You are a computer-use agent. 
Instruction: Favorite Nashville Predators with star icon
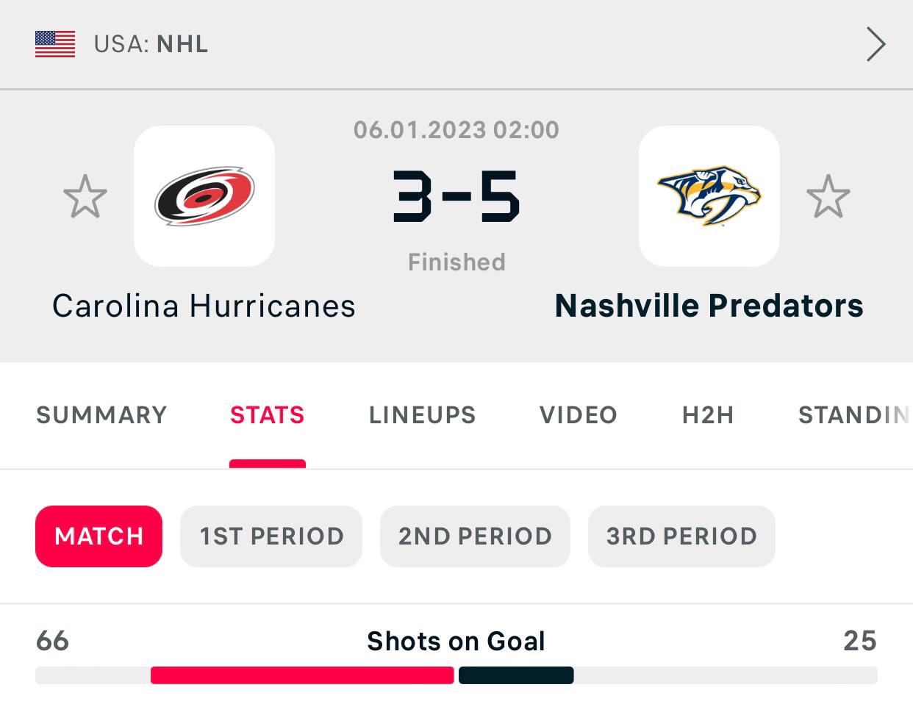pyautogui.click(x=828, y=196)
